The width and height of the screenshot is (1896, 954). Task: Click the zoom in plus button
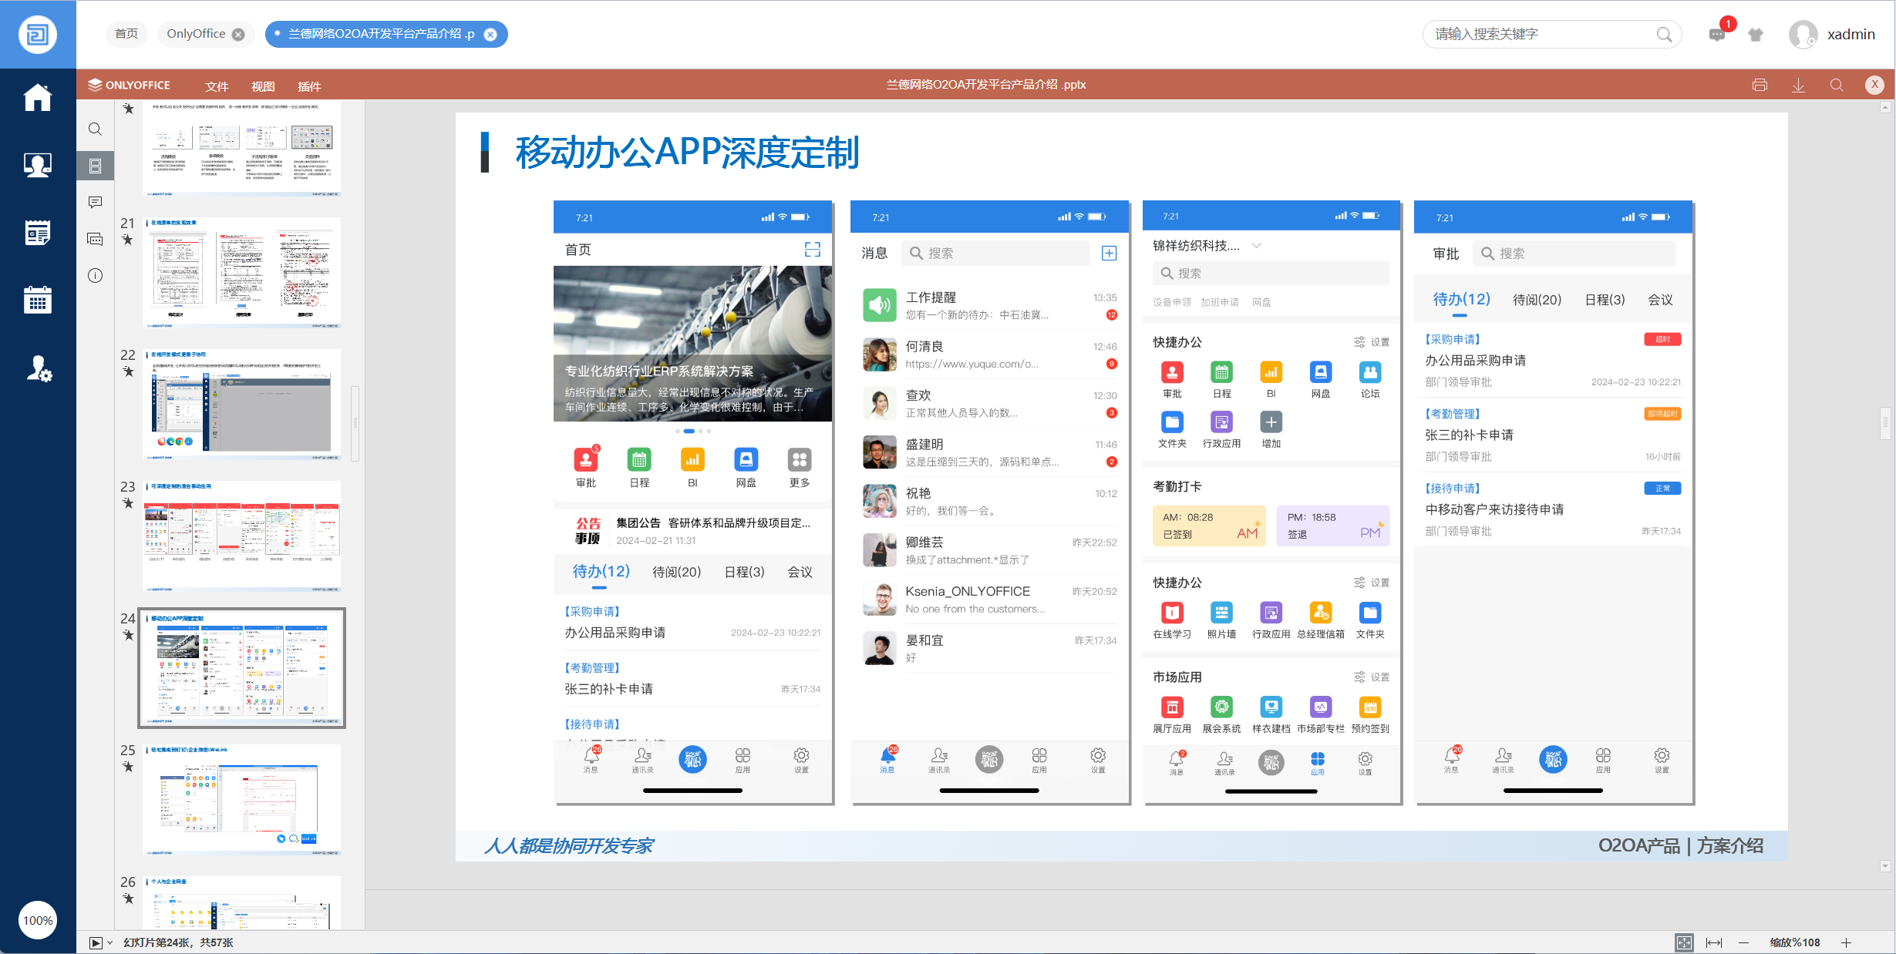tap(1846, 942)
